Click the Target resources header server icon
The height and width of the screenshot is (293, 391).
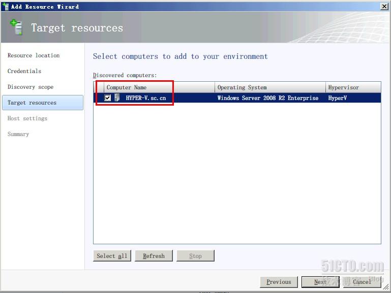click(17, 27)
